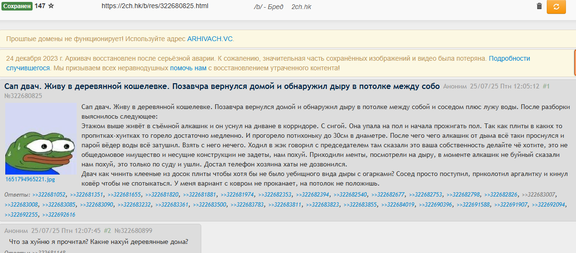Jump to reply >>322681351
The image size is (576, 253).
(x=86, y=195)
